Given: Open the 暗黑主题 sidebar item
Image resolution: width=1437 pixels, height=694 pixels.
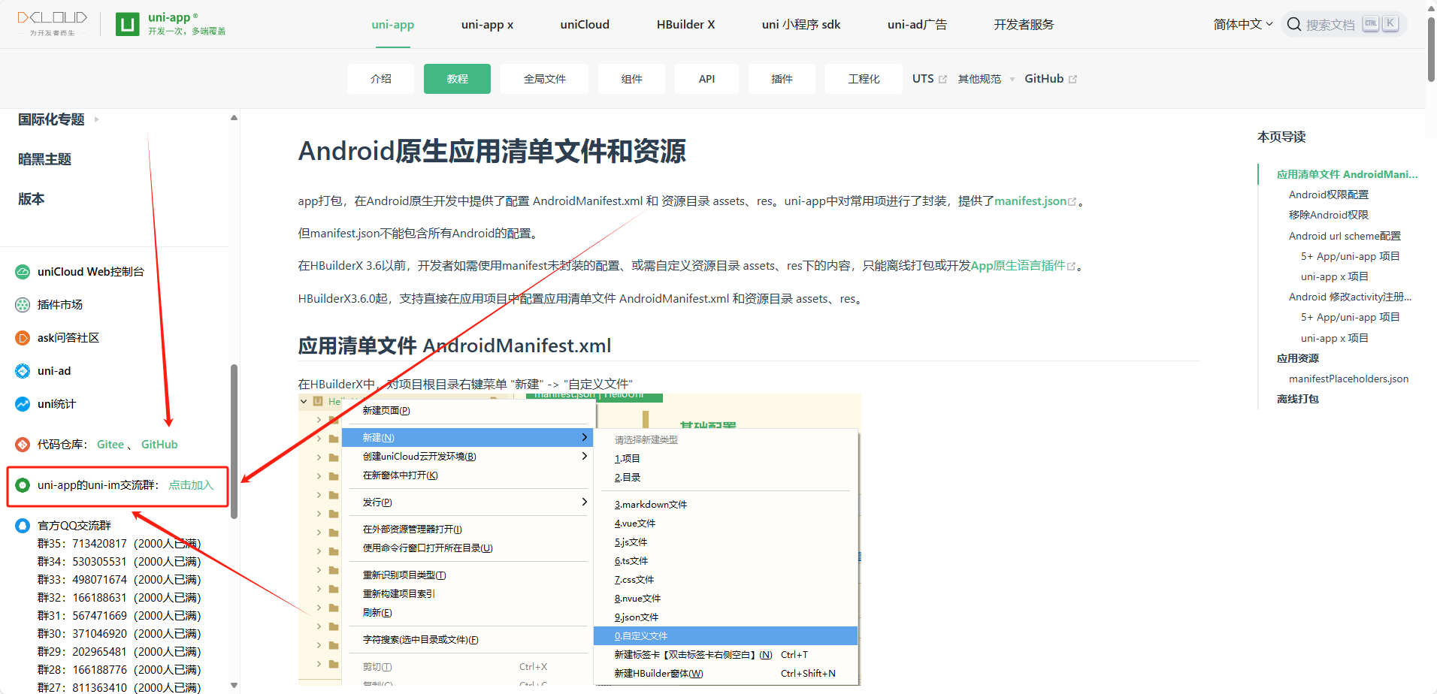Looking at the screenshot, I should pos(44,159).
